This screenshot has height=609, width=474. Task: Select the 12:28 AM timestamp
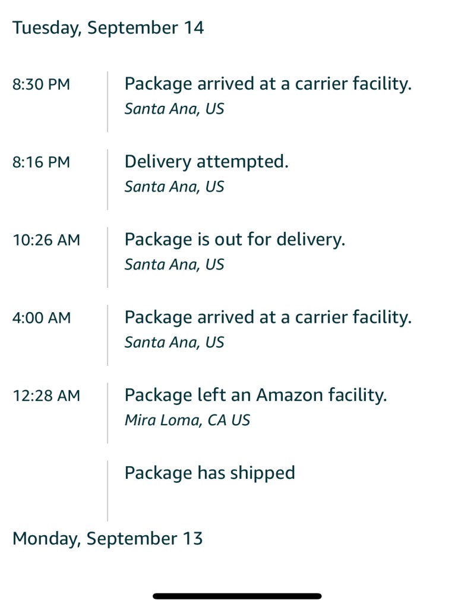[46, 395]
